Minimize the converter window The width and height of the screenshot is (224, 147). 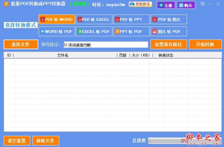tap(211, 4)
